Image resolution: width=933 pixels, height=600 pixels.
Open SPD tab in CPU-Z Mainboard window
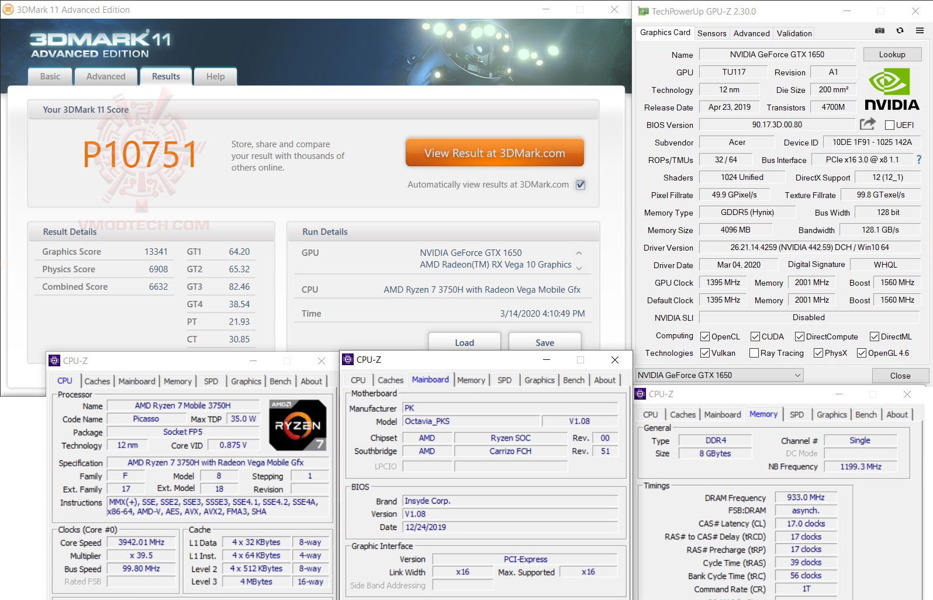pos(504,380)
